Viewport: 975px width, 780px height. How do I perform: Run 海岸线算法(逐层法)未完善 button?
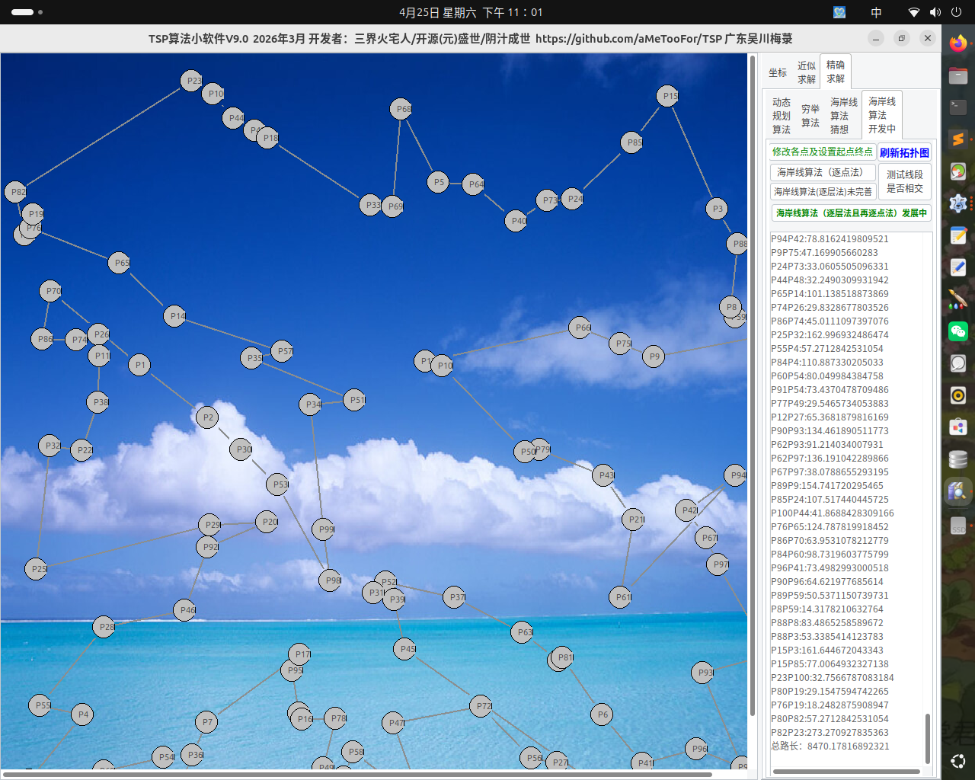(823, 192)
